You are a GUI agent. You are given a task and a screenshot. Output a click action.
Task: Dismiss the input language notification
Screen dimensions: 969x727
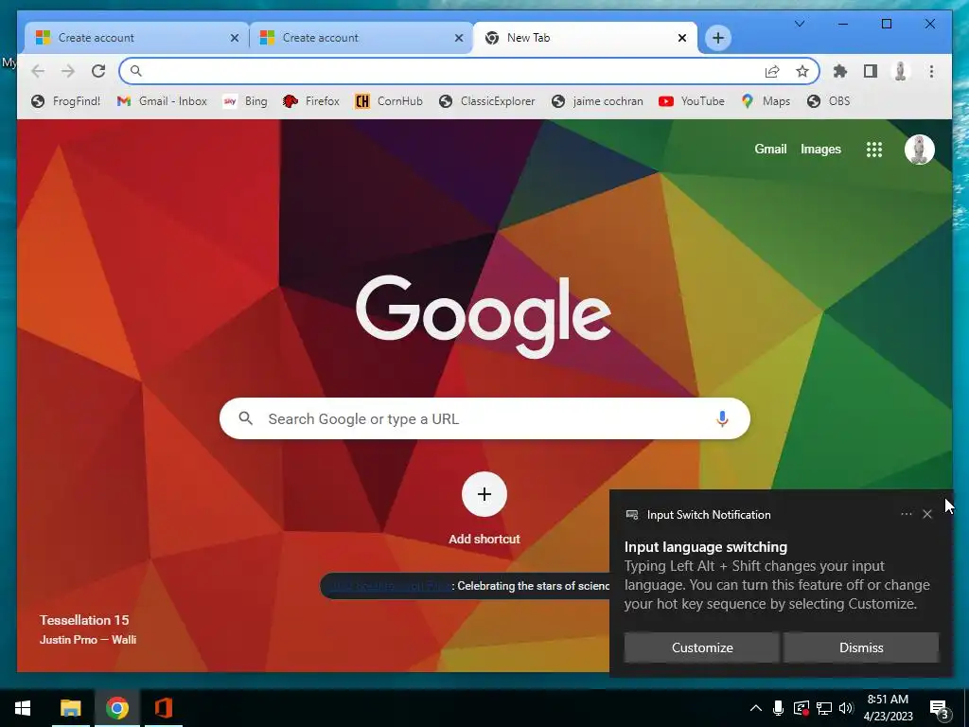(861, 647)
